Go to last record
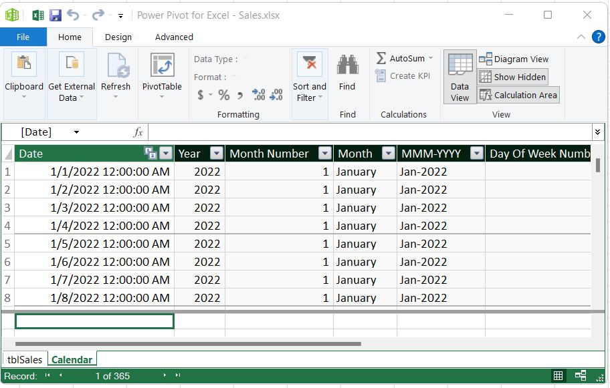The image size is (610, 388). click(x=178, y=375)
